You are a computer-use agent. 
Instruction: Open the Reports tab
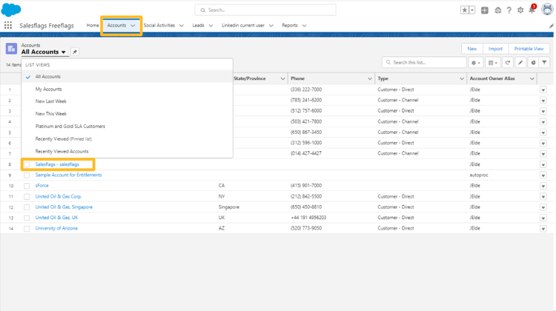(290, 25)
